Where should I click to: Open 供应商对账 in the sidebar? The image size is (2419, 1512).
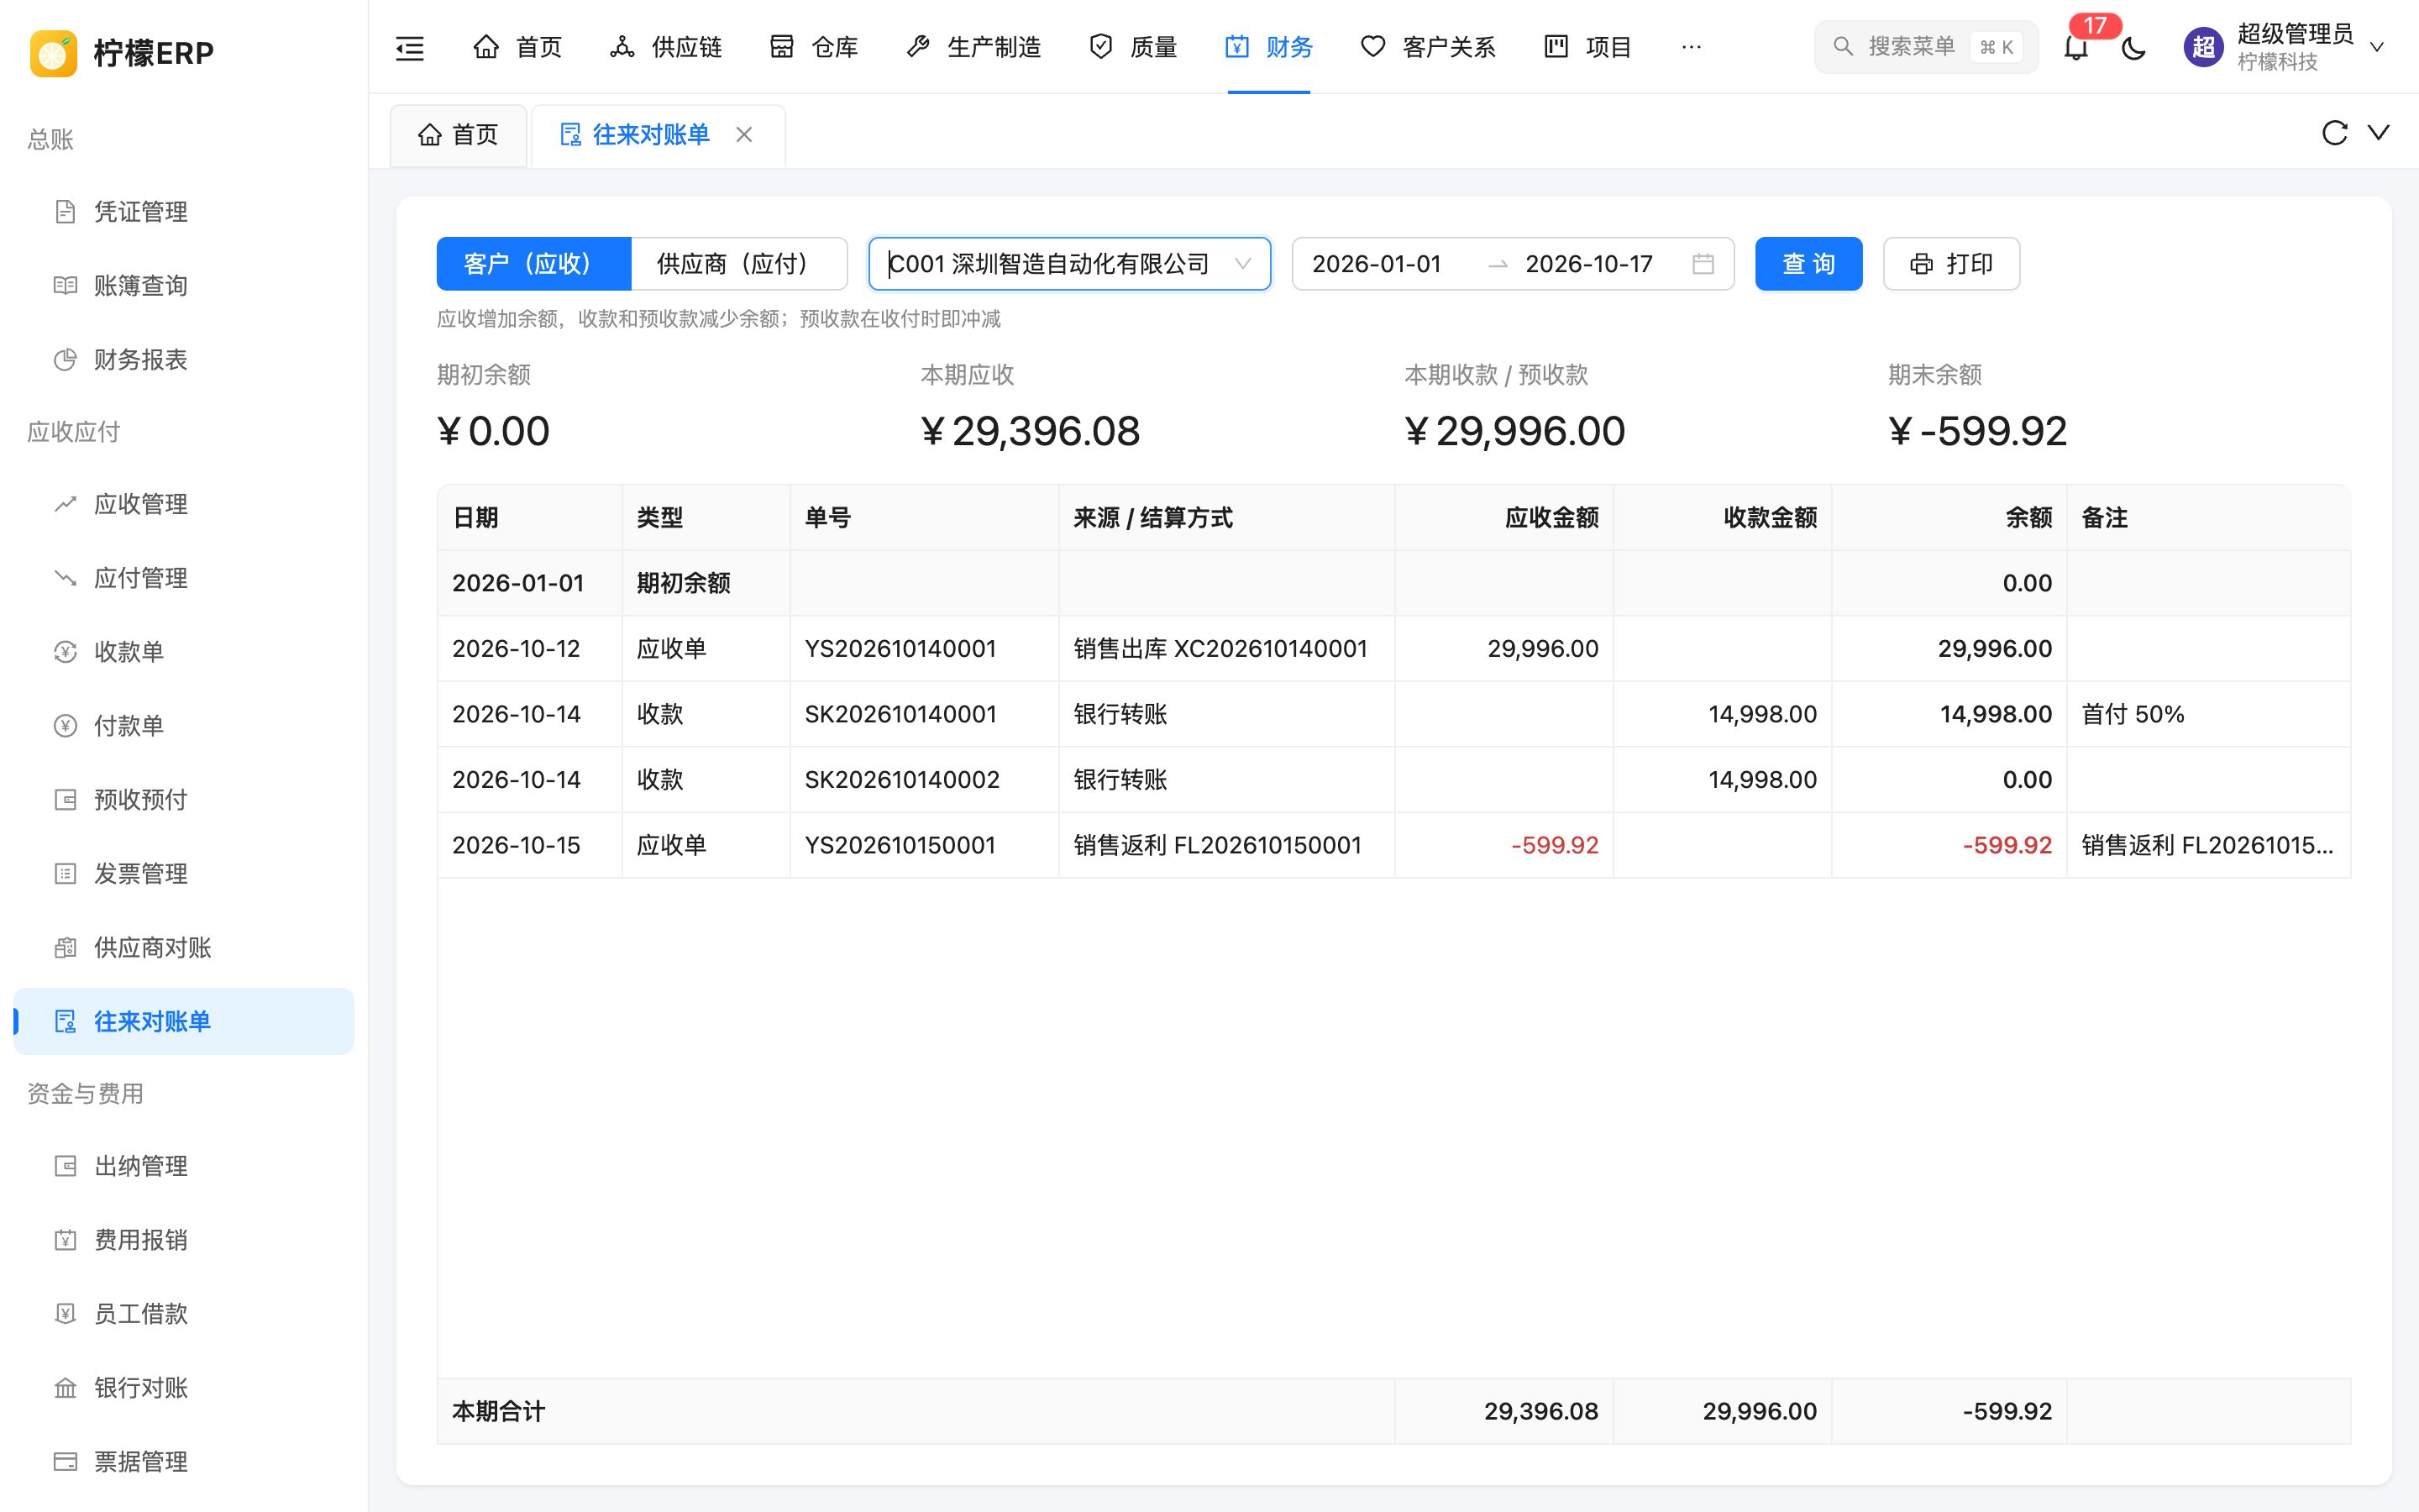(184, 948)
